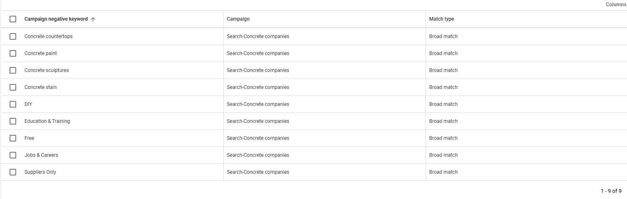Select the Free keyword checkbox
Viewport: 627px width, 199px height.
[x=13, y=138]
